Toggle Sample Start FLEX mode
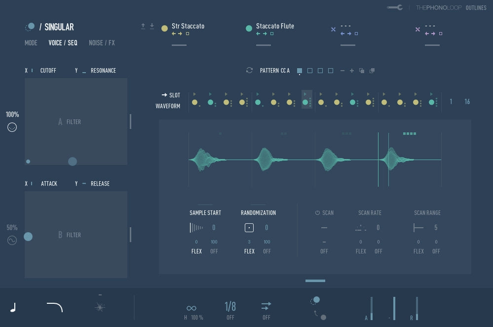Viewport: 493px width, 327px height. (196, 251)
